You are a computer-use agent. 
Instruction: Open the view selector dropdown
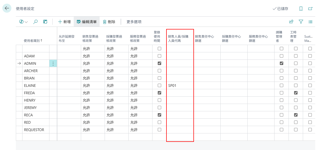click(24, 22)
